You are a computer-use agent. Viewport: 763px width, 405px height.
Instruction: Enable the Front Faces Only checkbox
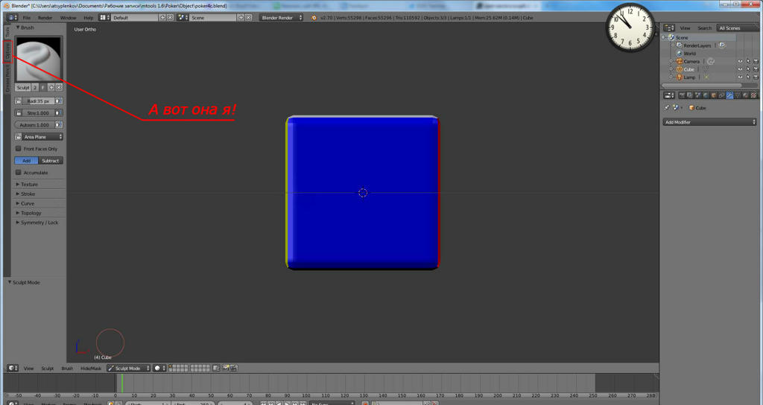pyautogui.click(x=19, y=149)
